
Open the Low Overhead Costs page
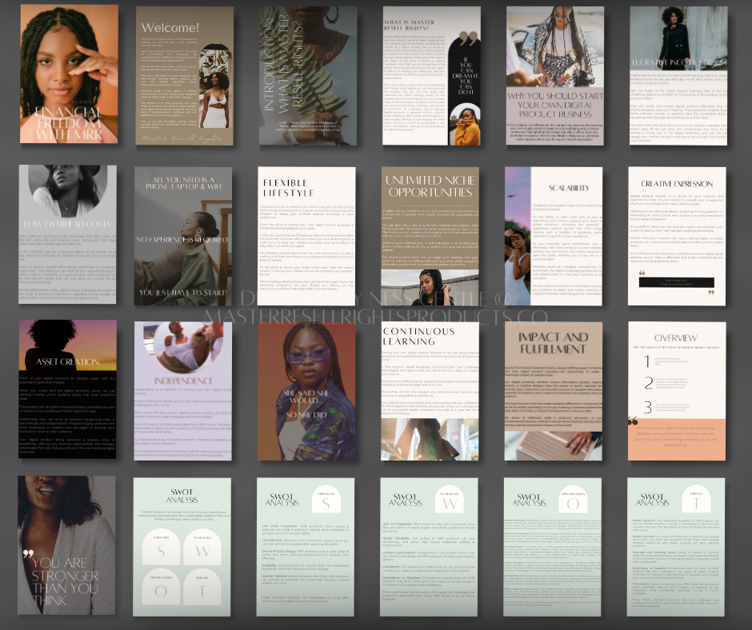coord(67,233)
